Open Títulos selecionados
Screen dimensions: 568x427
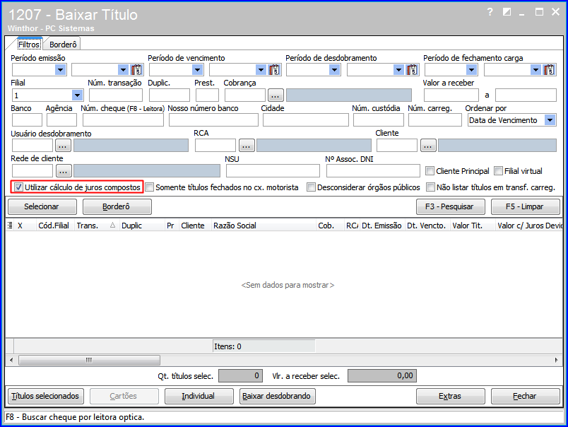pyautogui.click(x=45, y=396)
